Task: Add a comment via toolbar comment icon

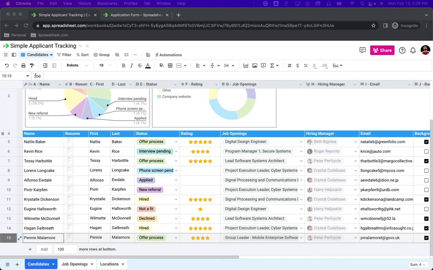Action: click(x=263, y=66)
